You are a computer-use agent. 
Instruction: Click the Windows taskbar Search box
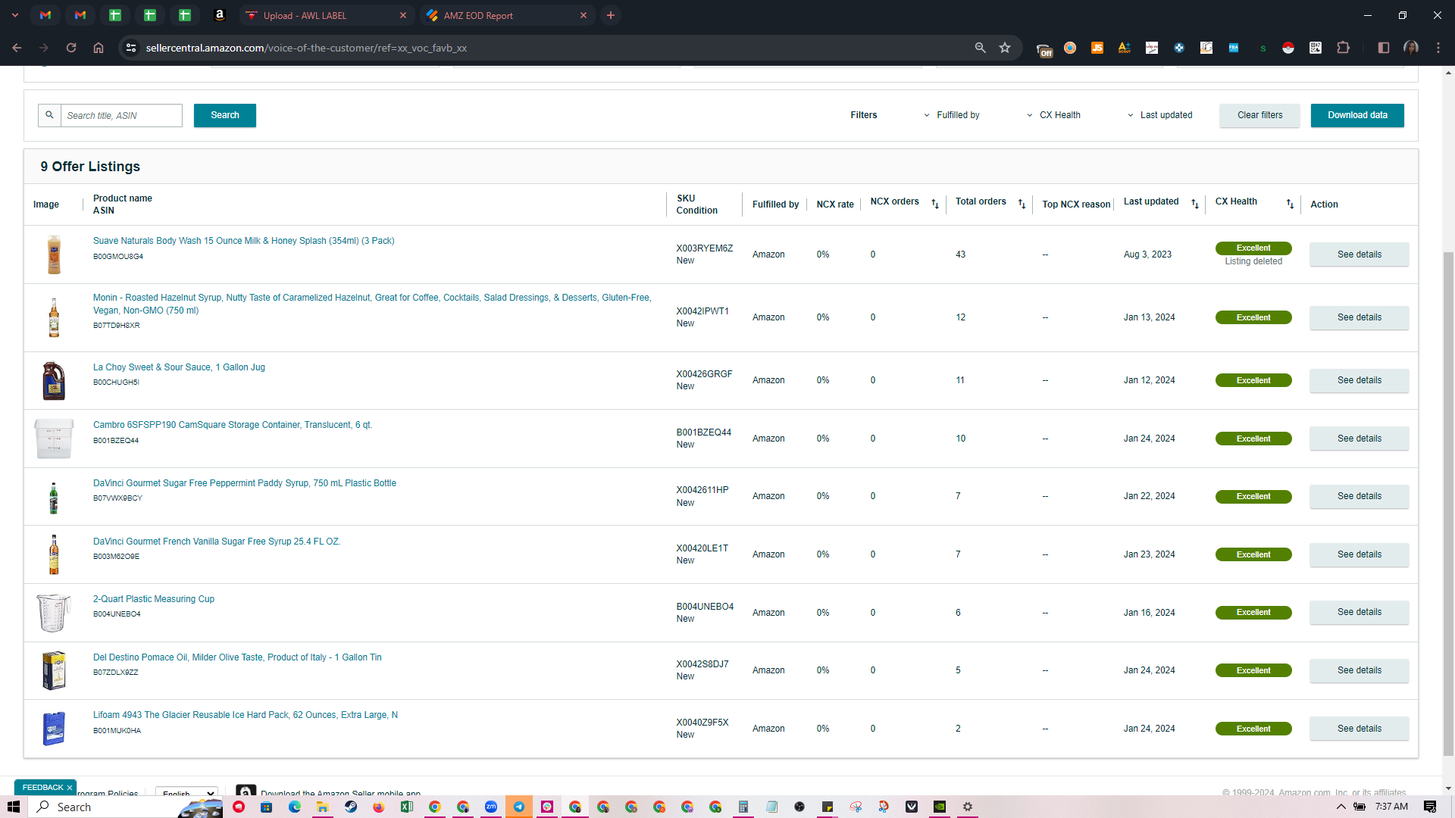point(125,807)
